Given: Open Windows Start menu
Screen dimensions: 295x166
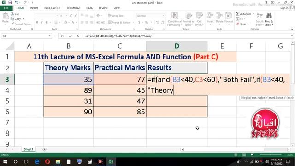Looking at the screenshot, I should click(x=5, y=162).
